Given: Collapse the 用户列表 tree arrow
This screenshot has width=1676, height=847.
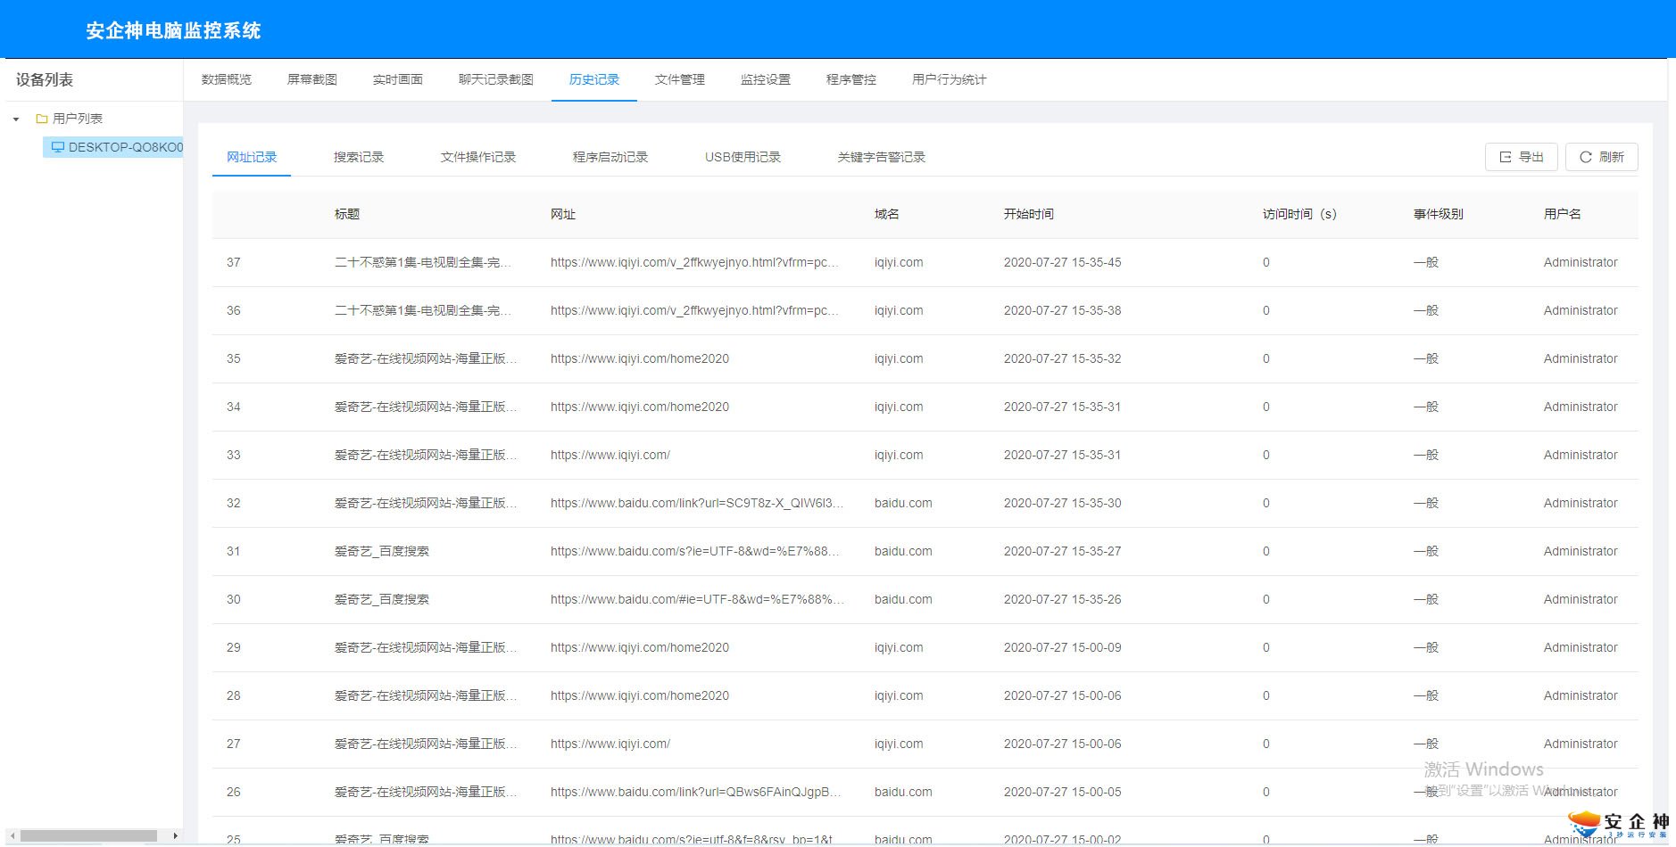Looking at the screenshot, I should point(16,119).
